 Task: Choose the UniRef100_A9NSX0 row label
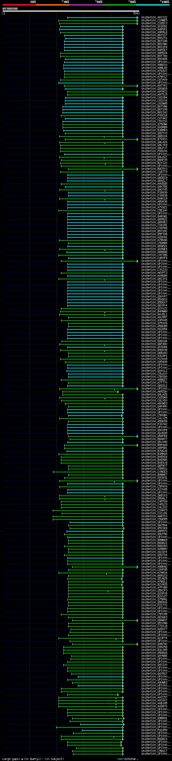pos(154,65)
